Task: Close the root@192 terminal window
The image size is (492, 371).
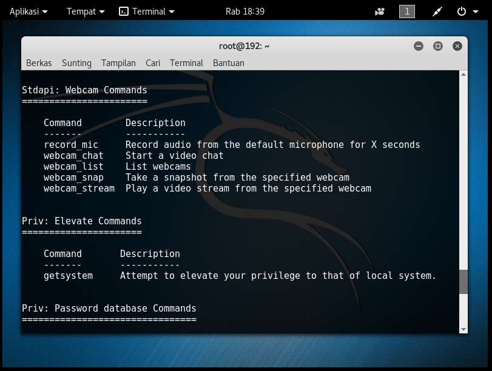Action: coord(457,45)
